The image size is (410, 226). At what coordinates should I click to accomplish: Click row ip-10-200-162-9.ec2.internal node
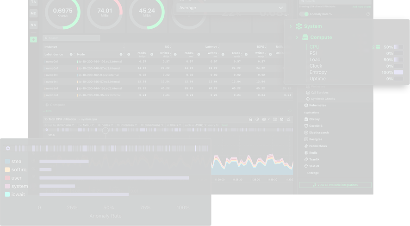click(x=98, y=75)
